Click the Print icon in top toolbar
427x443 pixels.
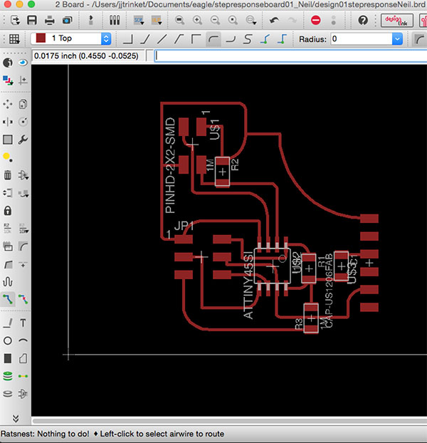click(50, 20)
